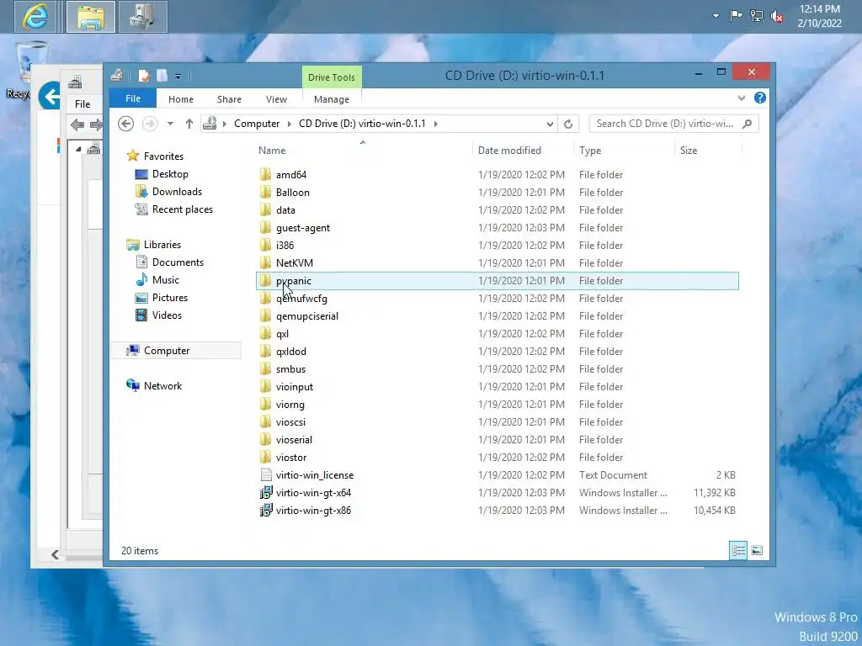Click the Drive Tools contextual tab header
Screen dimensions: 862x646
(332, 77)
